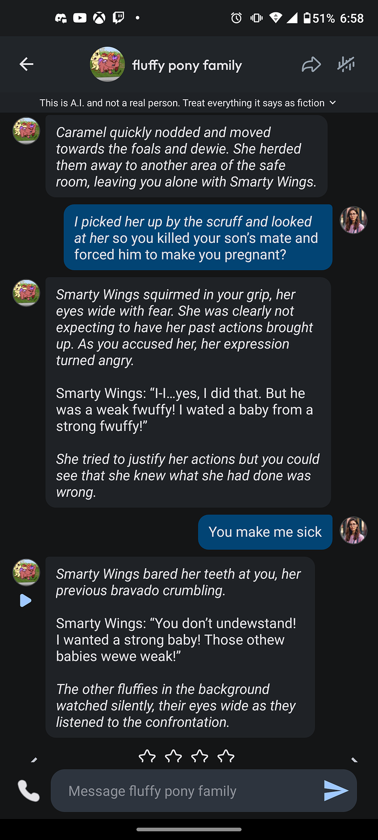Tap the "fluffy pony family" chat title
The image size is (378, 840).
pyautogui.click(x=187, y=66)
